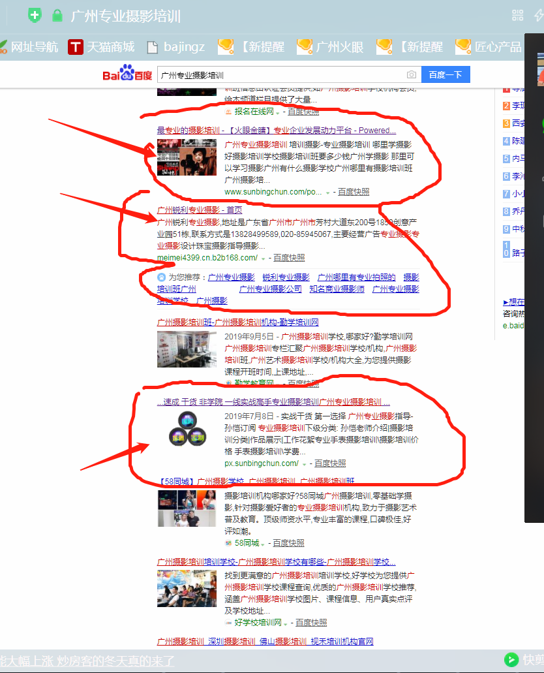Expand dropdown next to 报名在线网
The width and height of the screenshot is (544, 673).
[278, 112]
